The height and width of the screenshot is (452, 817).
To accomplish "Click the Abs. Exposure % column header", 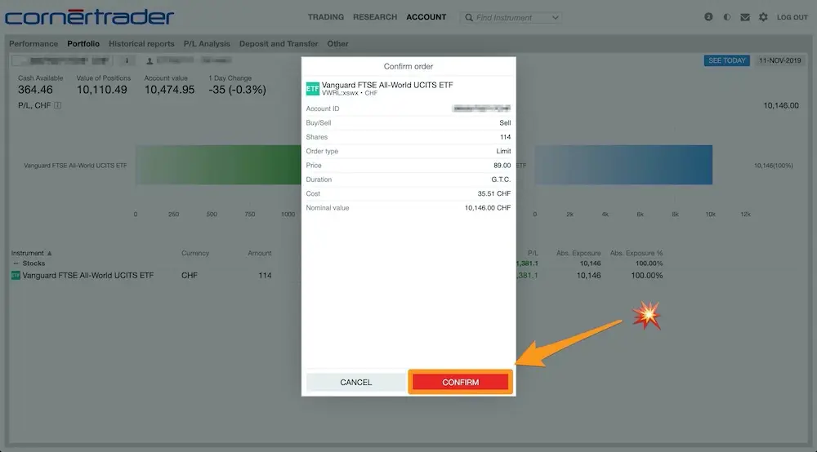I will pos(636,253).
